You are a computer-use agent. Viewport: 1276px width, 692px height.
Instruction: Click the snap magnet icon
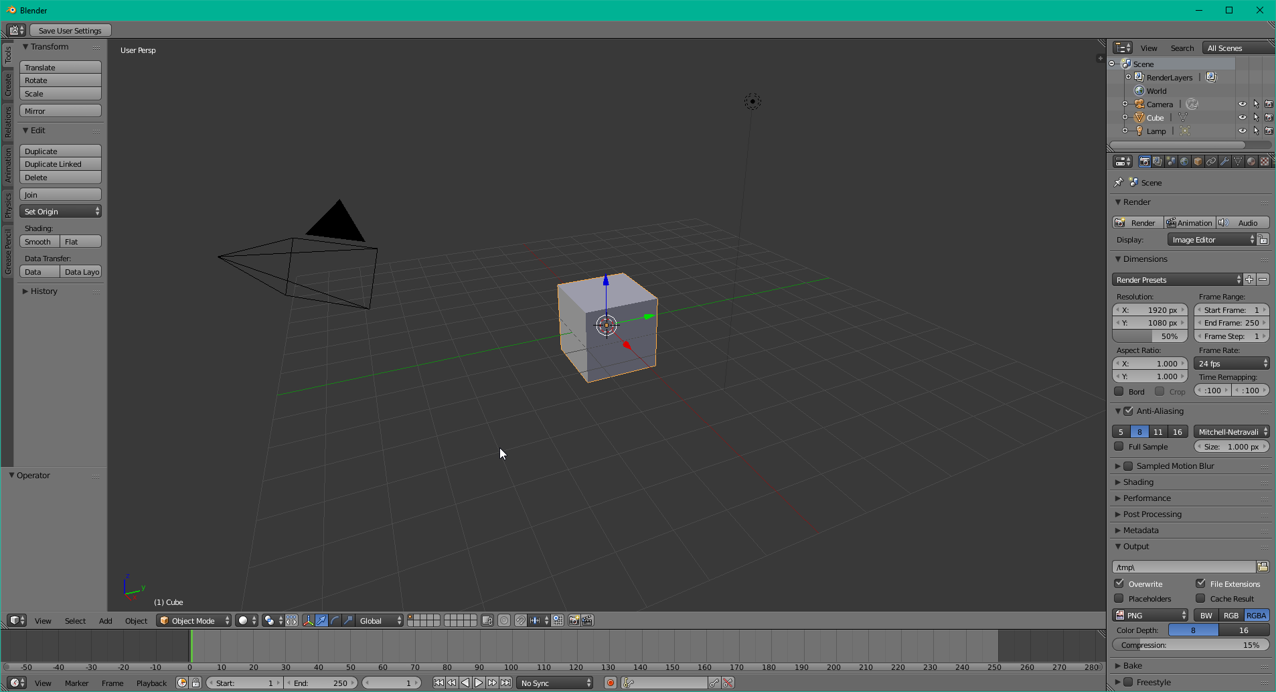520,620
